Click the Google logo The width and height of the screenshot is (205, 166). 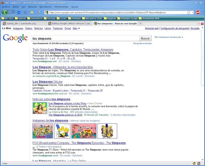15,38
